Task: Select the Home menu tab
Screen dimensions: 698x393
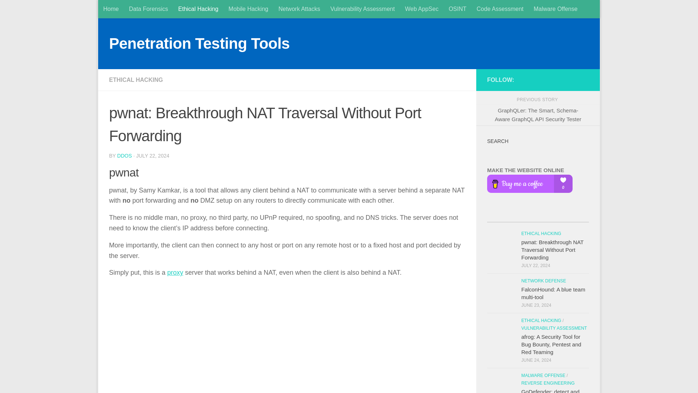Action: [111, 9]
